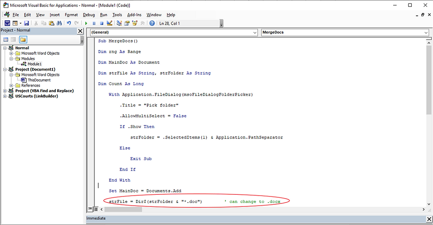Close the Project - Normal pane
Viewport: 433px width, 225px height.
[80, 31]
